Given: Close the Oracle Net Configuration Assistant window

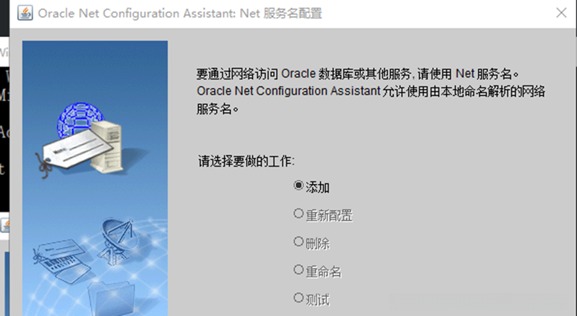Looking at the screenshot, I should 561,13.
